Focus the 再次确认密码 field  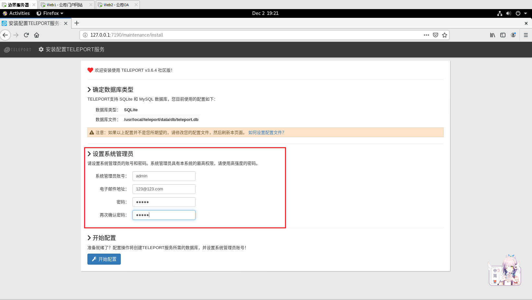point(164,215)
